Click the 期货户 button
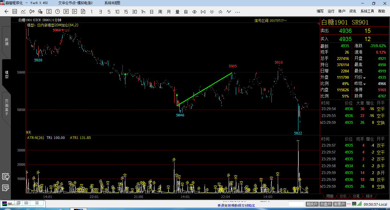 (x=312, y=204)
